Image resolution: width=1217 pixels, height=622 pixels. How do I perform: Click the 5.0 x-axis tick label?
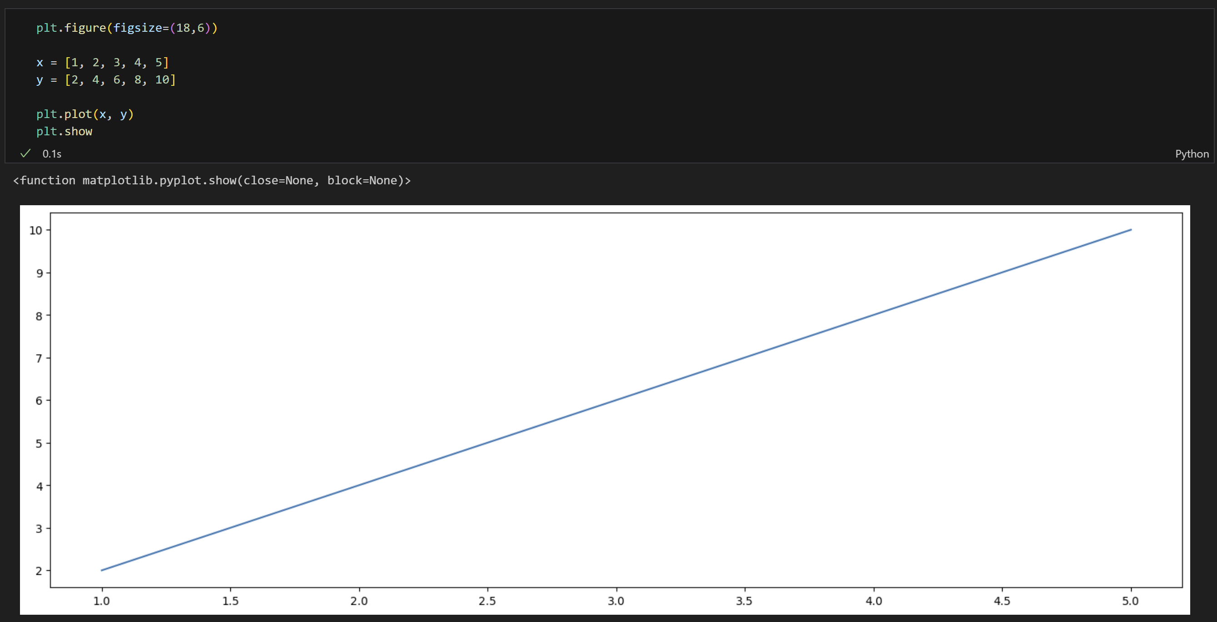click(x=1130, y=601)
